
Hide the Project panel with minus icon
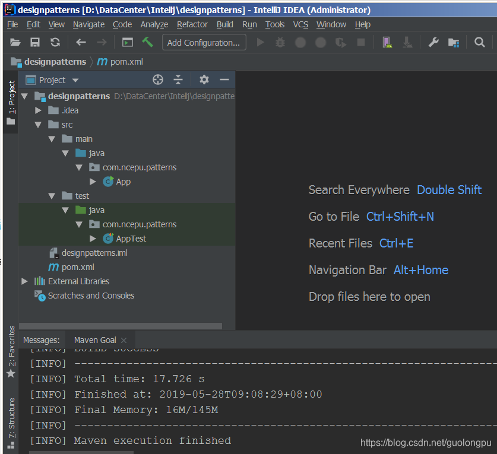(224, 80)
